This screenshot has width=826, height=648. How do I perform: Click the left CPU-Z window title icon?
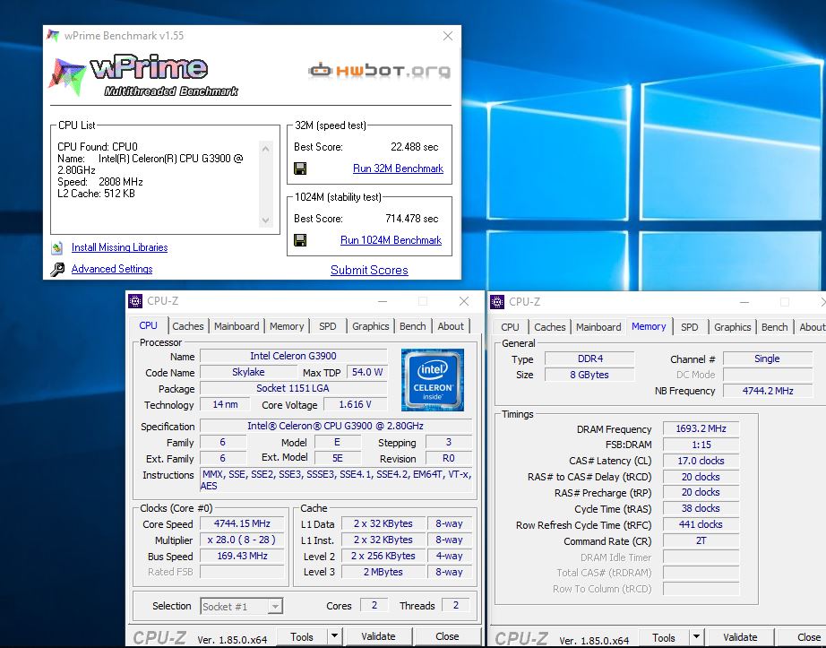point(135,301)
